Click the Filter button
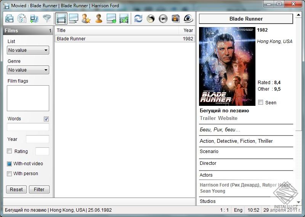 coord(39,190)
